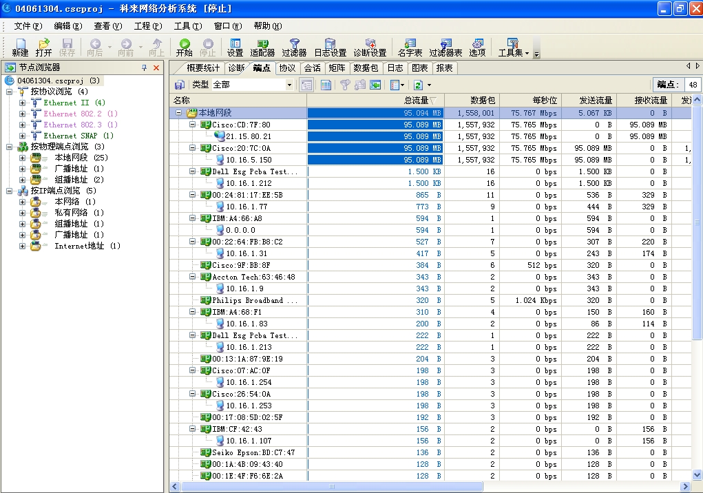Pin the 节点浏览器 panel
The image size is (703, 493).
pos(145,67)
